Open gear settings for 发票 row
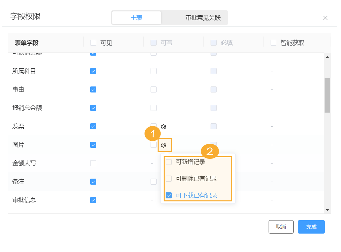341x252 pixels. click(163, 127)
